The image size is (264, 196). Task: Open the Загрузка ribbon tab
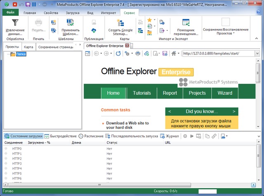tap(73, 13)
